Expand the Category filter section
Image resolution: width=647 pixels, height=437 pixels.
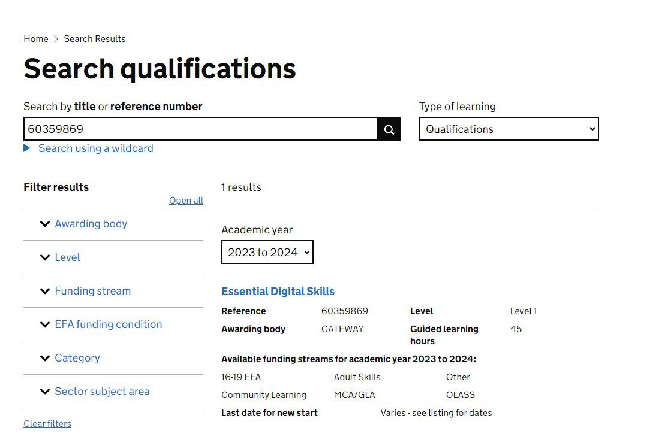[x=77, y=358]
